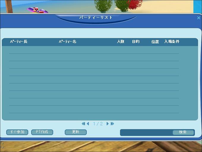The height and width of the screenshot is (152, 202).
Task: Select the last row in party list
Action: (x=94, y=109)
